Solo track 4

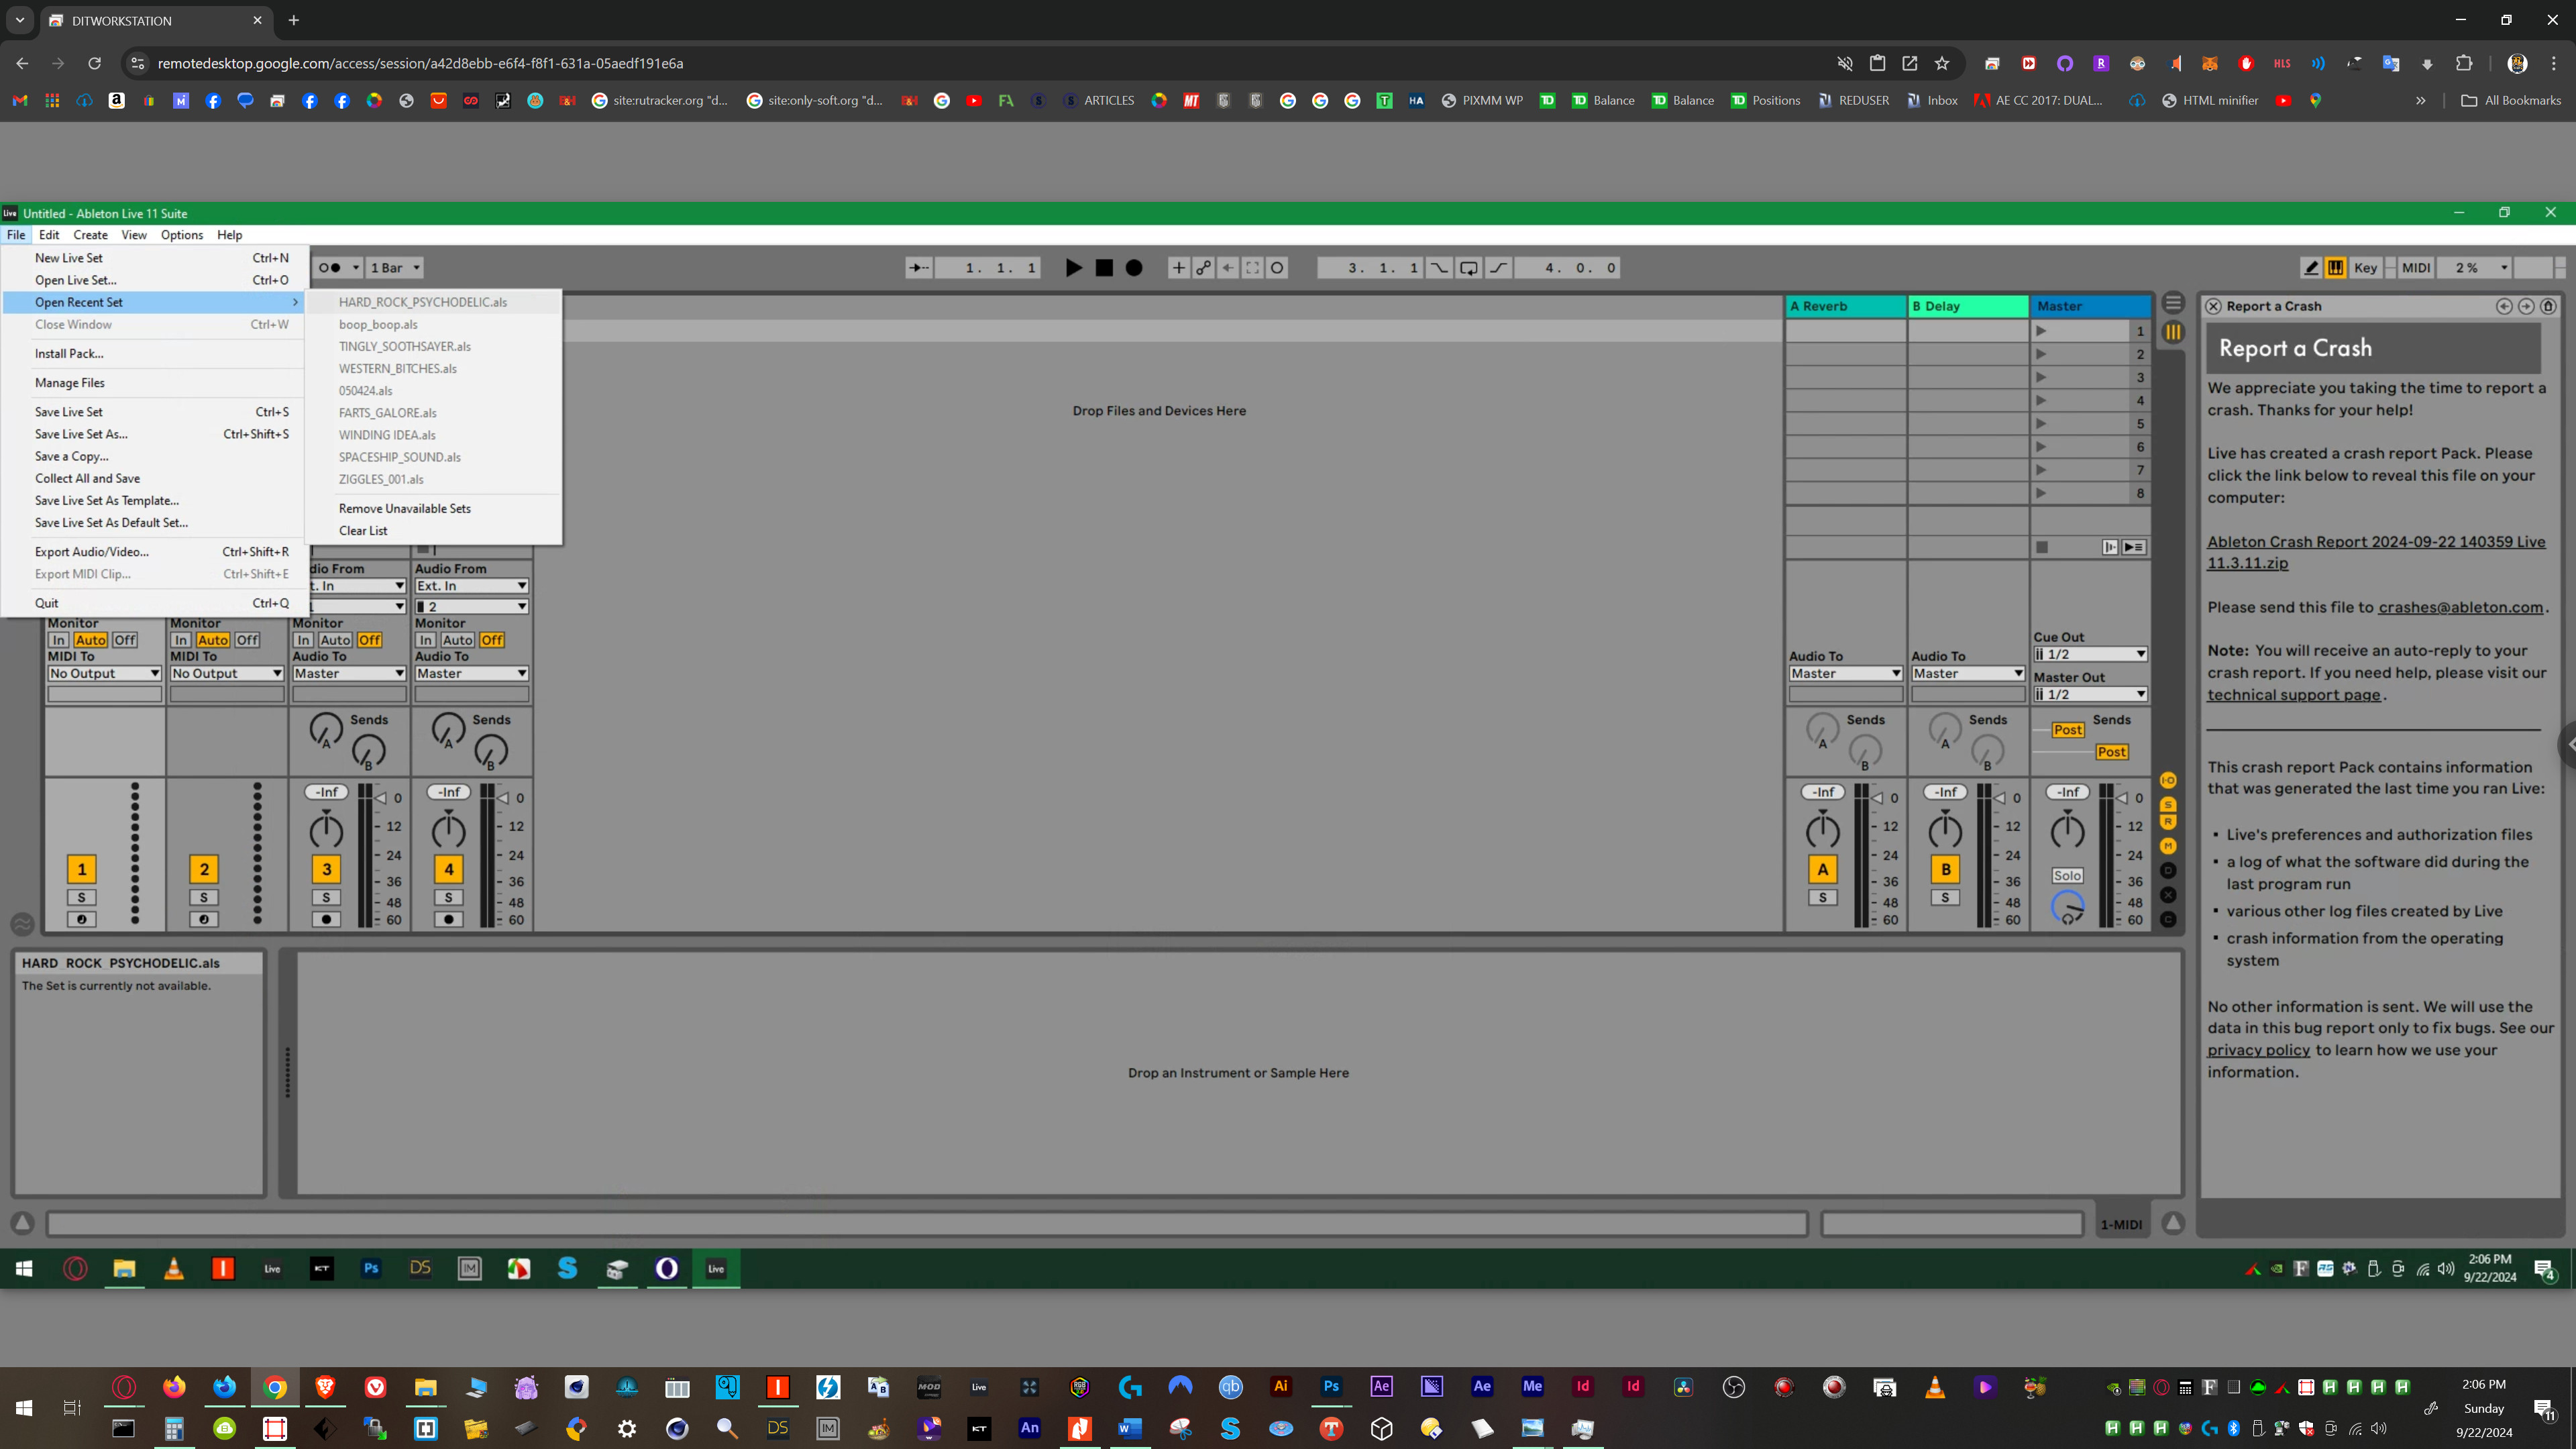coord(448,897)
